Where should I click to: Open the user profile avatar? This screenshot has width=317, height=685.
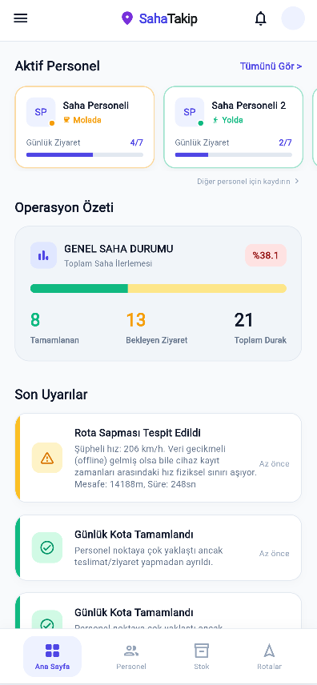[x=293, y=18]
